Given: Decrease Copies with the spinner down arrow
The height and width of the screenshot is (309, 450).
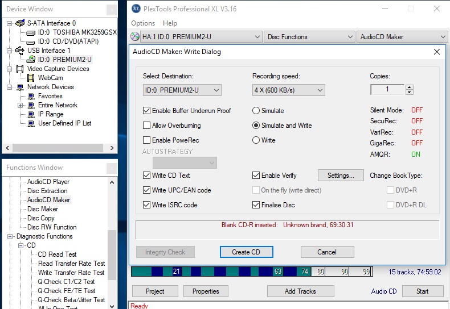Looking at the screenshot, I should [x=410, y=92].
